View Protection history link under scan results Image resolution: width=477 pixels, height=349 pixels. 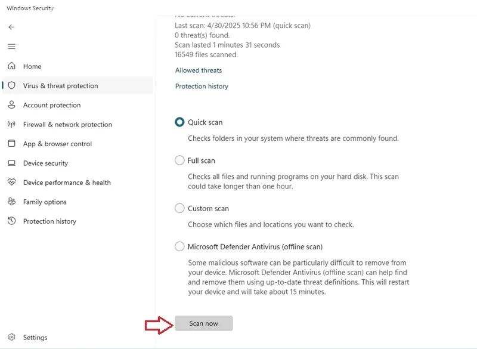(x=201, y=86)
